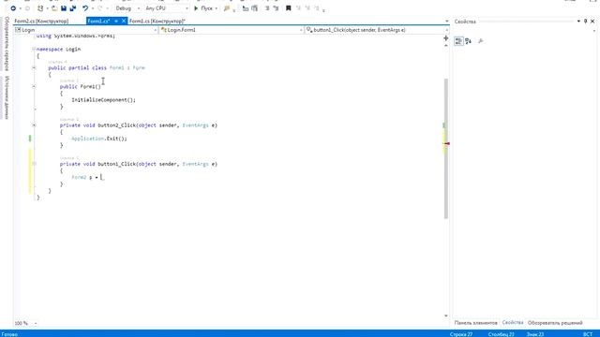Image resolution: width=600 pixels, height=337 pixels.
Task: Click the uncomment selected lines icon
Action: tap(254, 8)
